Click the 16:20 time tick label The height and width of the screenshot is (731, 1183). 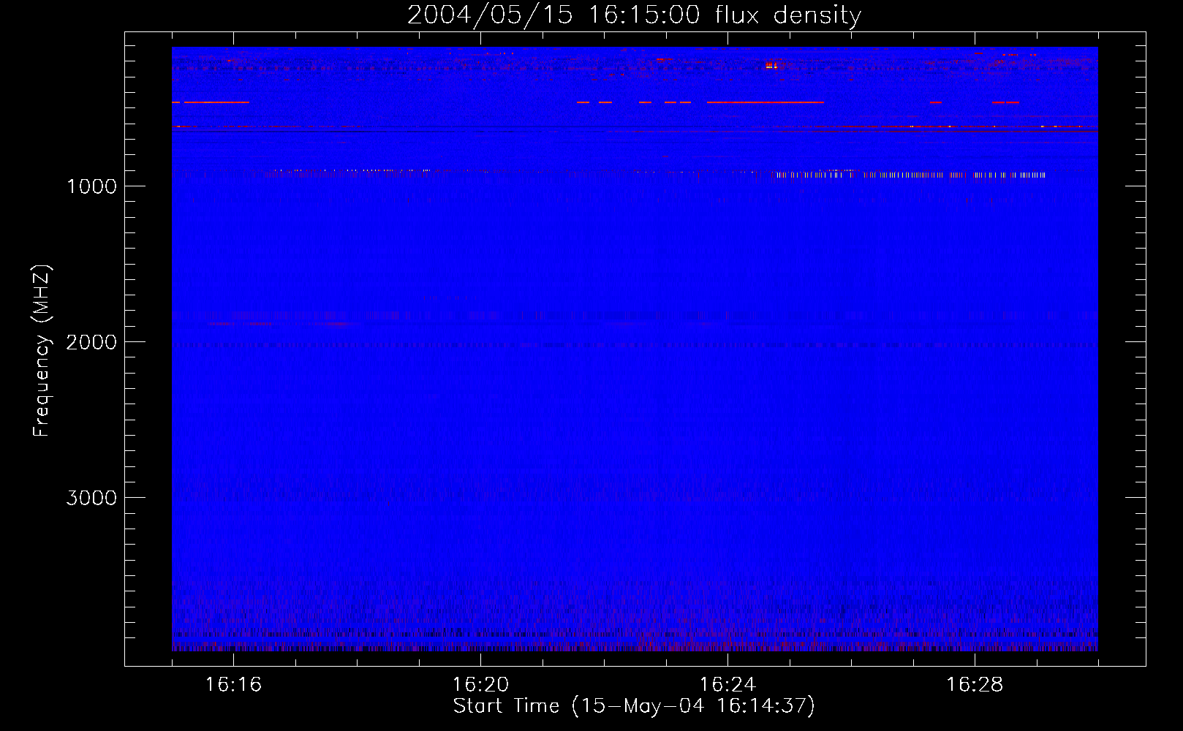tap(480, 684)
